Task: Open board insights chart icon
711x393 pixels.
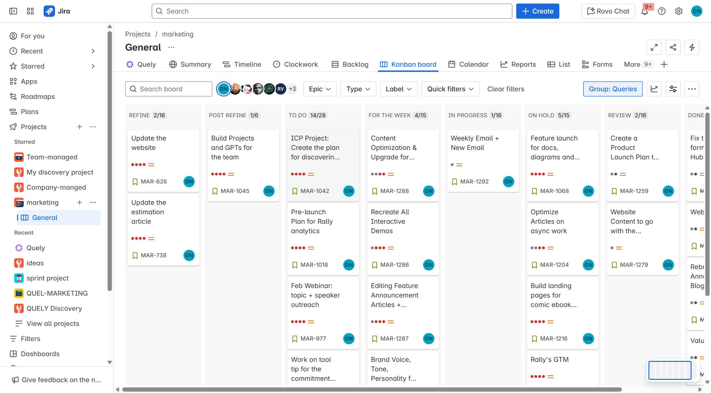Action: [654, 89]
